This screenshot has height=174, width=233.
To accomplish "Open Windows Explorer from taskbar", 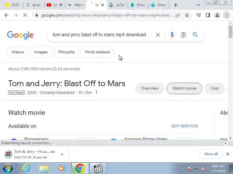I will 44,168.
